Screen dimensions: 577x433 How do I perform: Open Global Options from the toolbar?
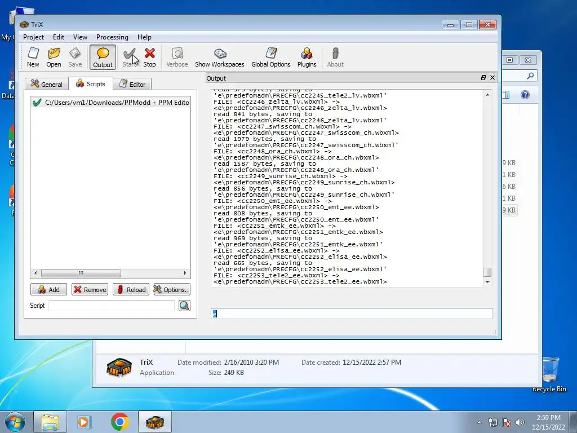[271, 57]
